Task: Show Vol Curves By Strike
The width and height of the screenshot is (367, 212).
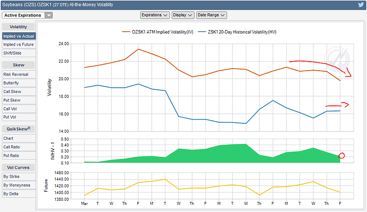Action: click(19, 176)
